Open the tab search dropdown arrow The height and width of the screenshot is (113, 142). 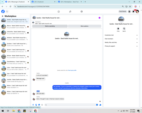[2, 2]
